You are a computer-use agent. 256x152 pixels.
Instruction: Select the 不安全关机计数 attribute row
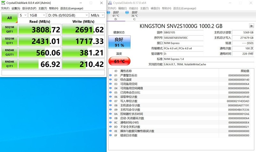pos(180,127)
